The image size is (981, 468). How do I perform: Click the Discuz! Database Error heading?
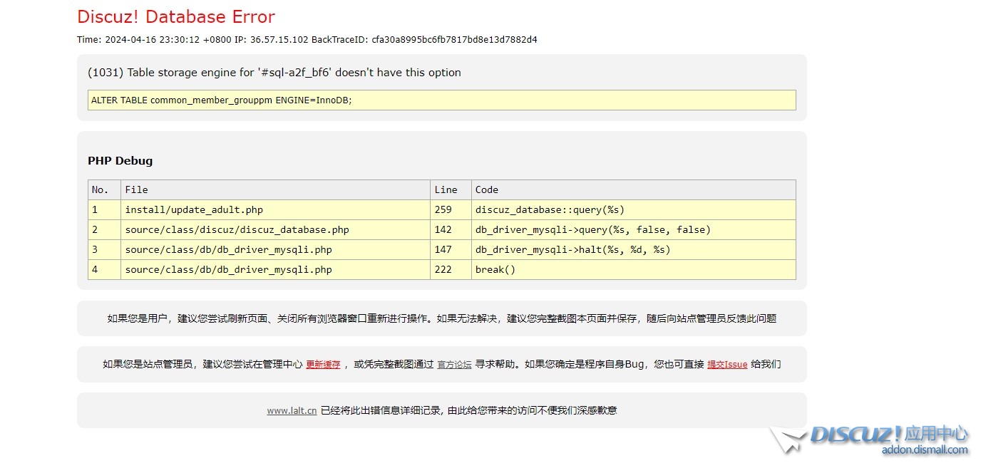point(175,17)
